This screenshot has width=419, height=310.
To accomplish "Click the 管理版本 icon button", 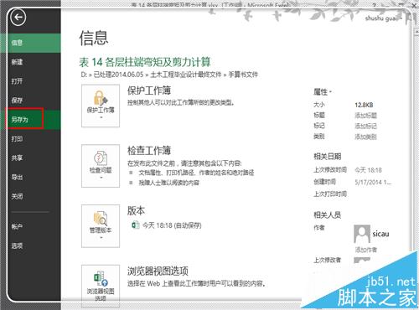I will pyautogui.click(x=101, y=226).
